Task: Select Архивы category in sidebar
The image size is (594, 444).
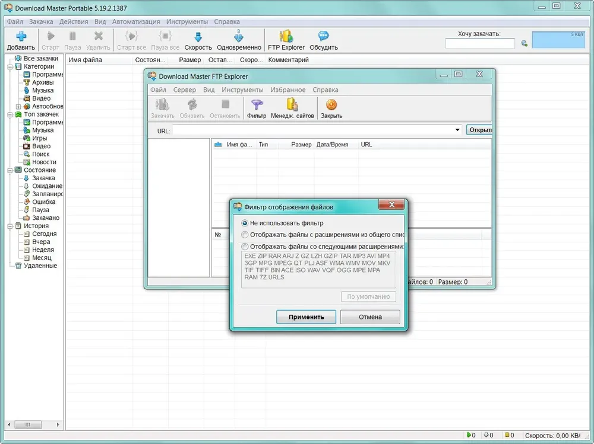Action: tap(42, 82)
